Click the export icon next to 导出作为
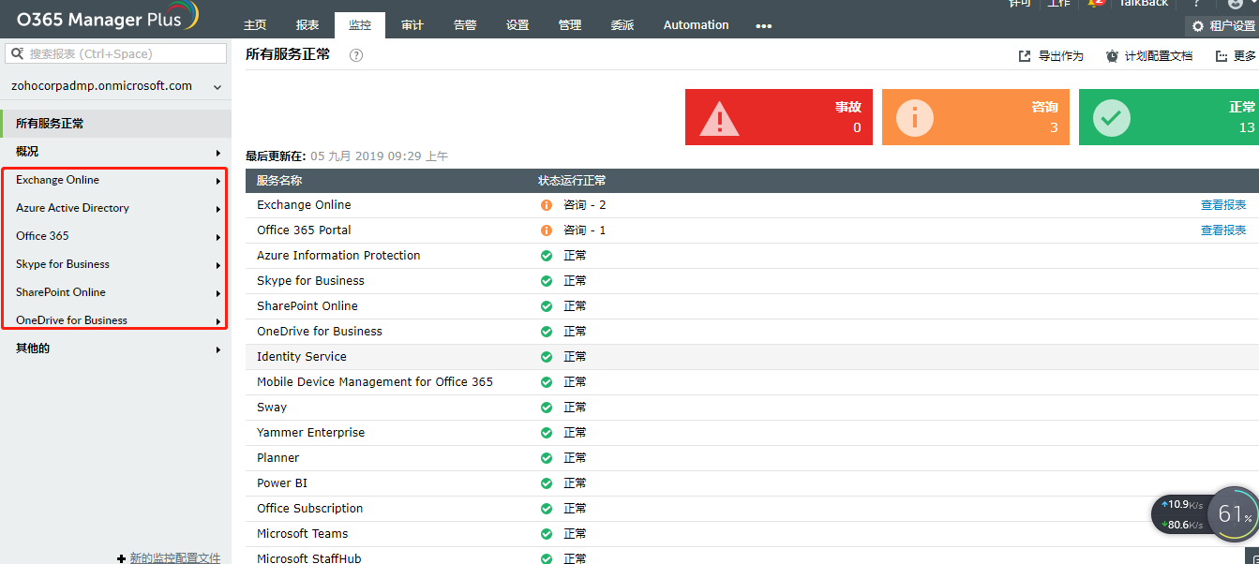The width and height of the screenshot is (1259, 564). point(1025,56)
